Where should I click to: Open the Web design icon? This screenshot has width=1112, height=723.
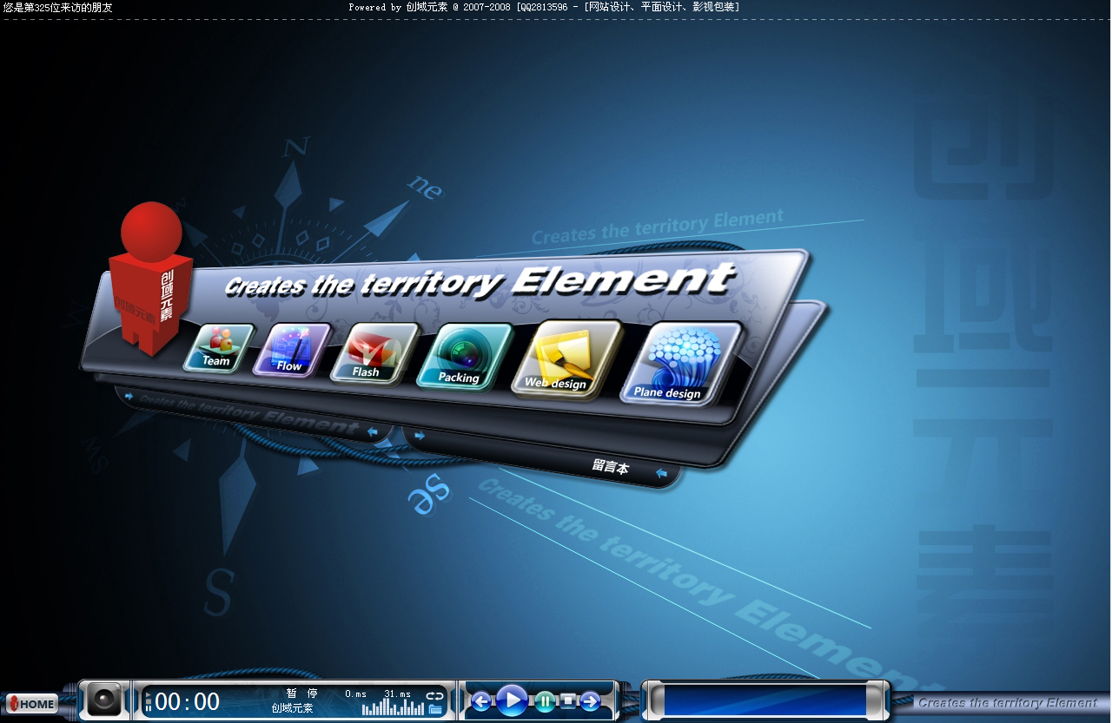click(567, 359)
